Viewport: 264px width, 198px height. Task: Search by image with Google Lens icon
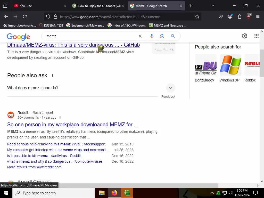point(162,36)
